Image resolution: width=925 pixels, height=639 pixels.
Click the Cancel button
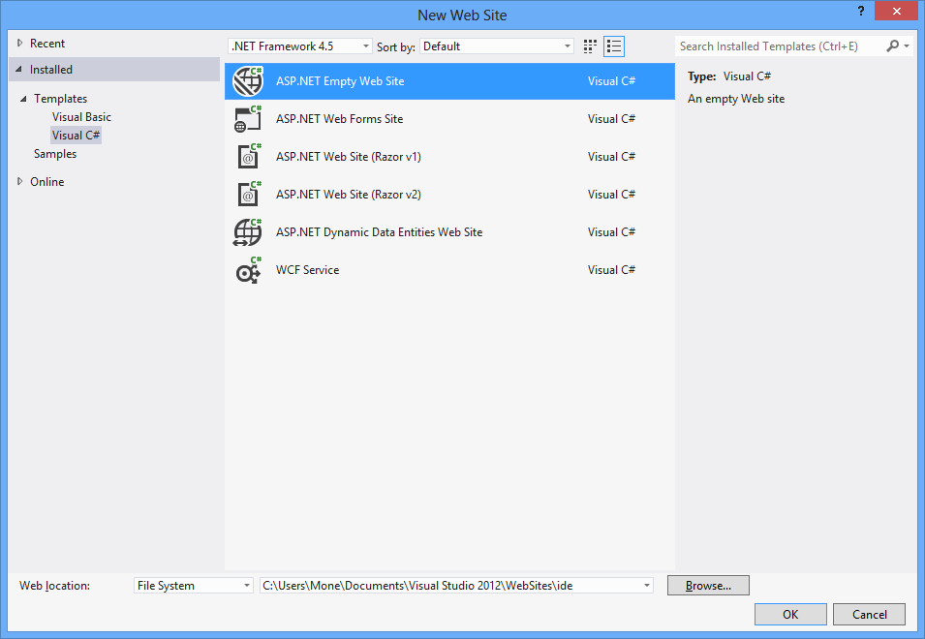869,614
